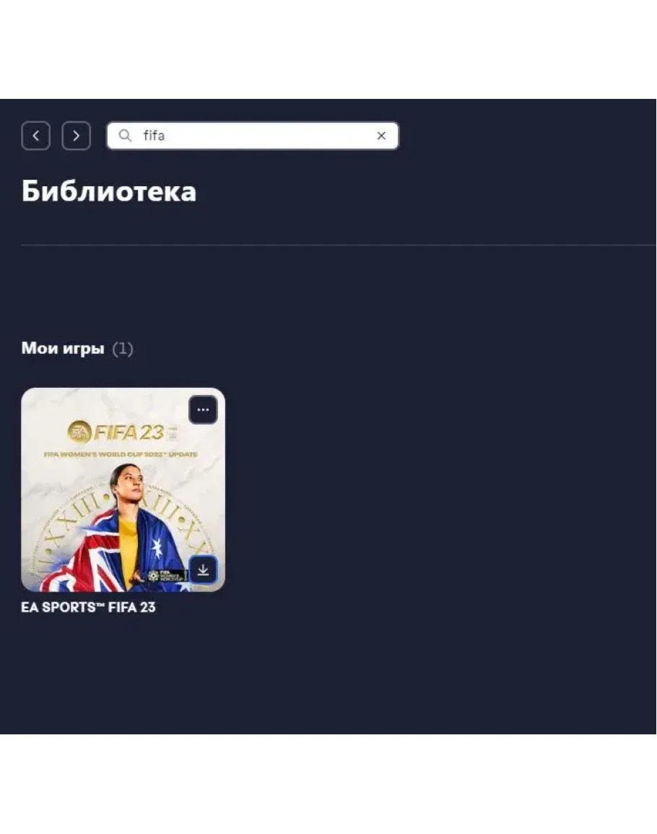Click the player portrait on the FIFA 23 cover
The height and width of the screenshot is (834, 657).
[126, 511]
